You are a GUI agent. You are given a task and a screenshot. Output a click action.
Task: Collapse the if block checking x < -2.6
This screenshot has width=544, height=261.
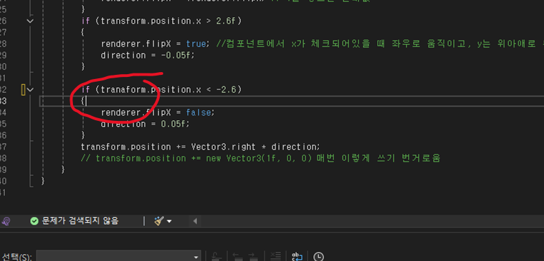pos(30,90)
